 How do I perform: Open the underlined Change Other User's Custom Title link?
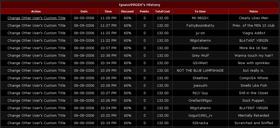click(36, 18)
